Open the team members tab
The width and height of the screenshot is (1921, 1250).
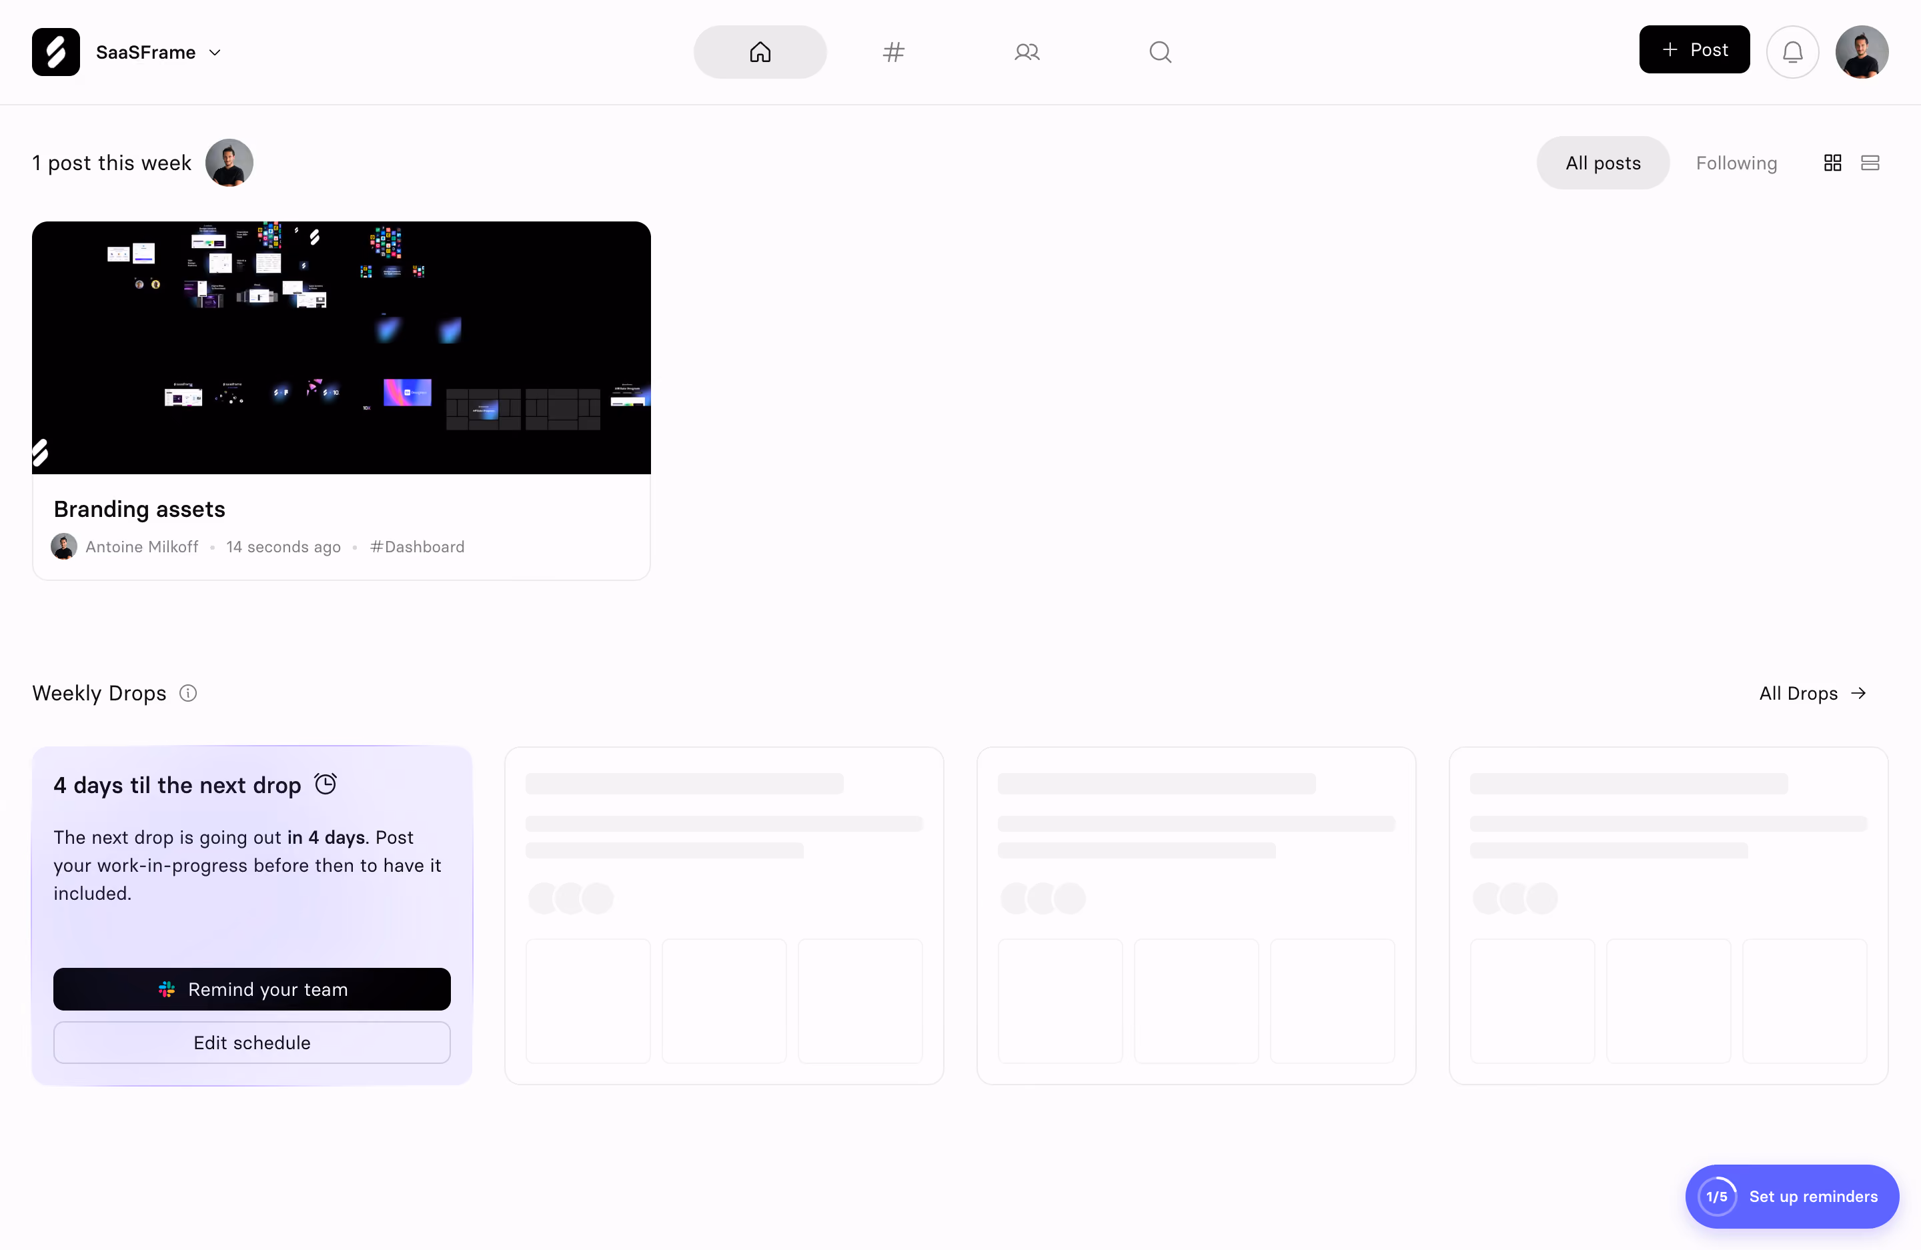point(1027,51)
